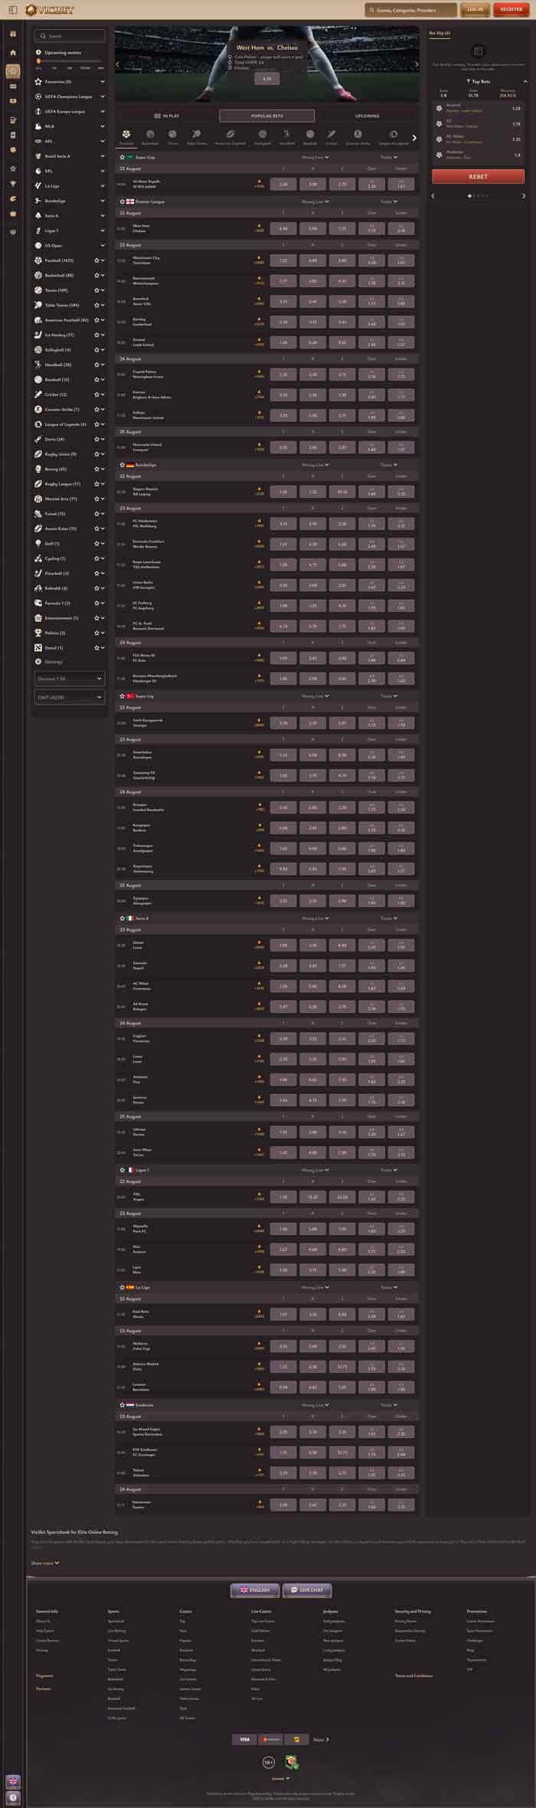Open the Super Cup Money Line dropdown
536x1808 pixels.
pyautogui.click(x=315, y=157)
